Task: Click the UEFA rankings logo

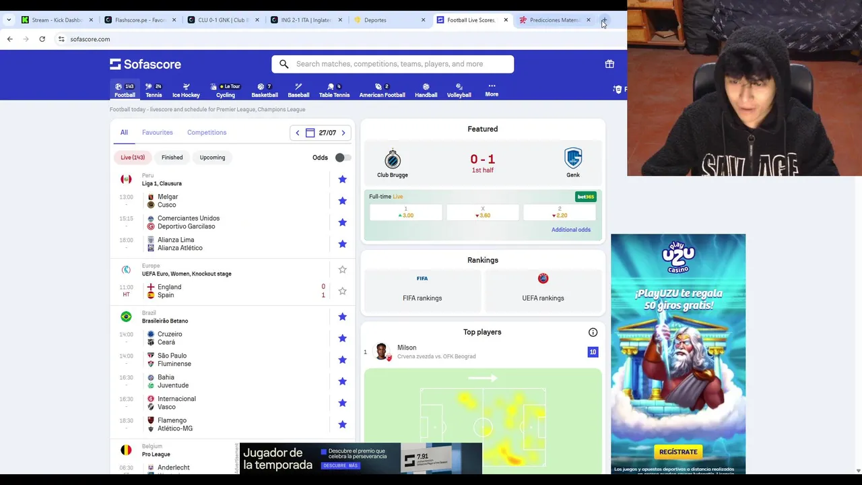Action: (543, 278)
